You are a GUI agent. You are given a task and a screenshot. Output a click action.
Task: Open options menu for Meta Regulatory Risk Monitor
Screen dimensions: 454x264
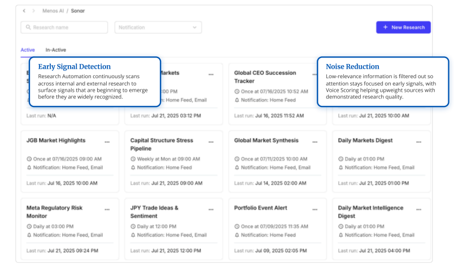pyautogui.click(x=107, y=209)
